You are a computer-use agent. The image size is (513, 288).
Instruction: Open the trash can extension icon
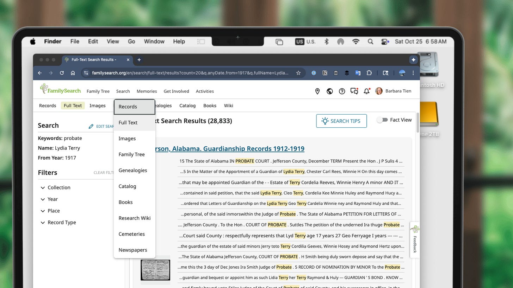(x=336, y=73)
